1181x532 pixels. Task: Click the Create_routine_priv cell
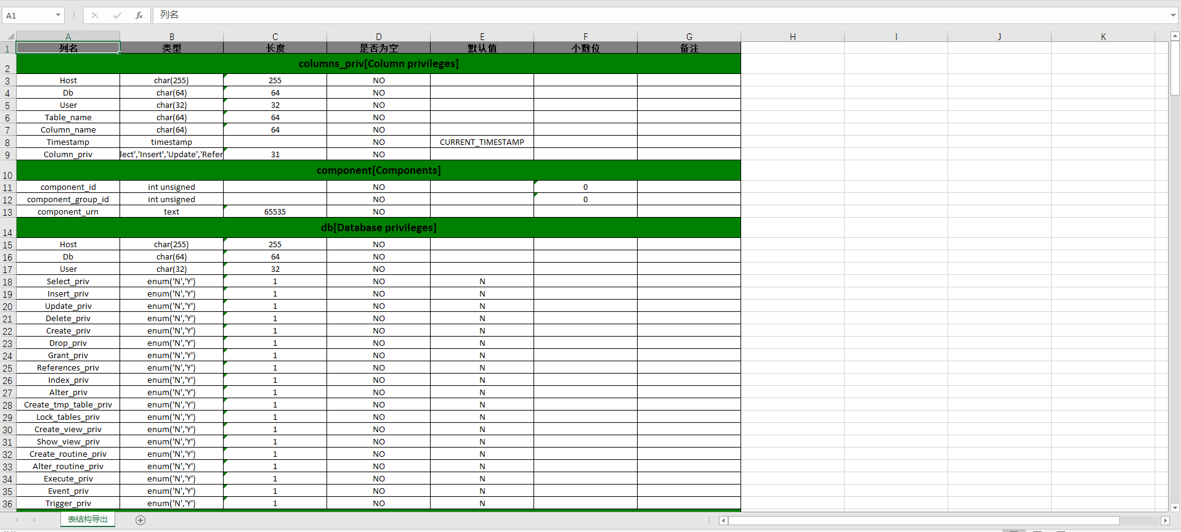68,454
